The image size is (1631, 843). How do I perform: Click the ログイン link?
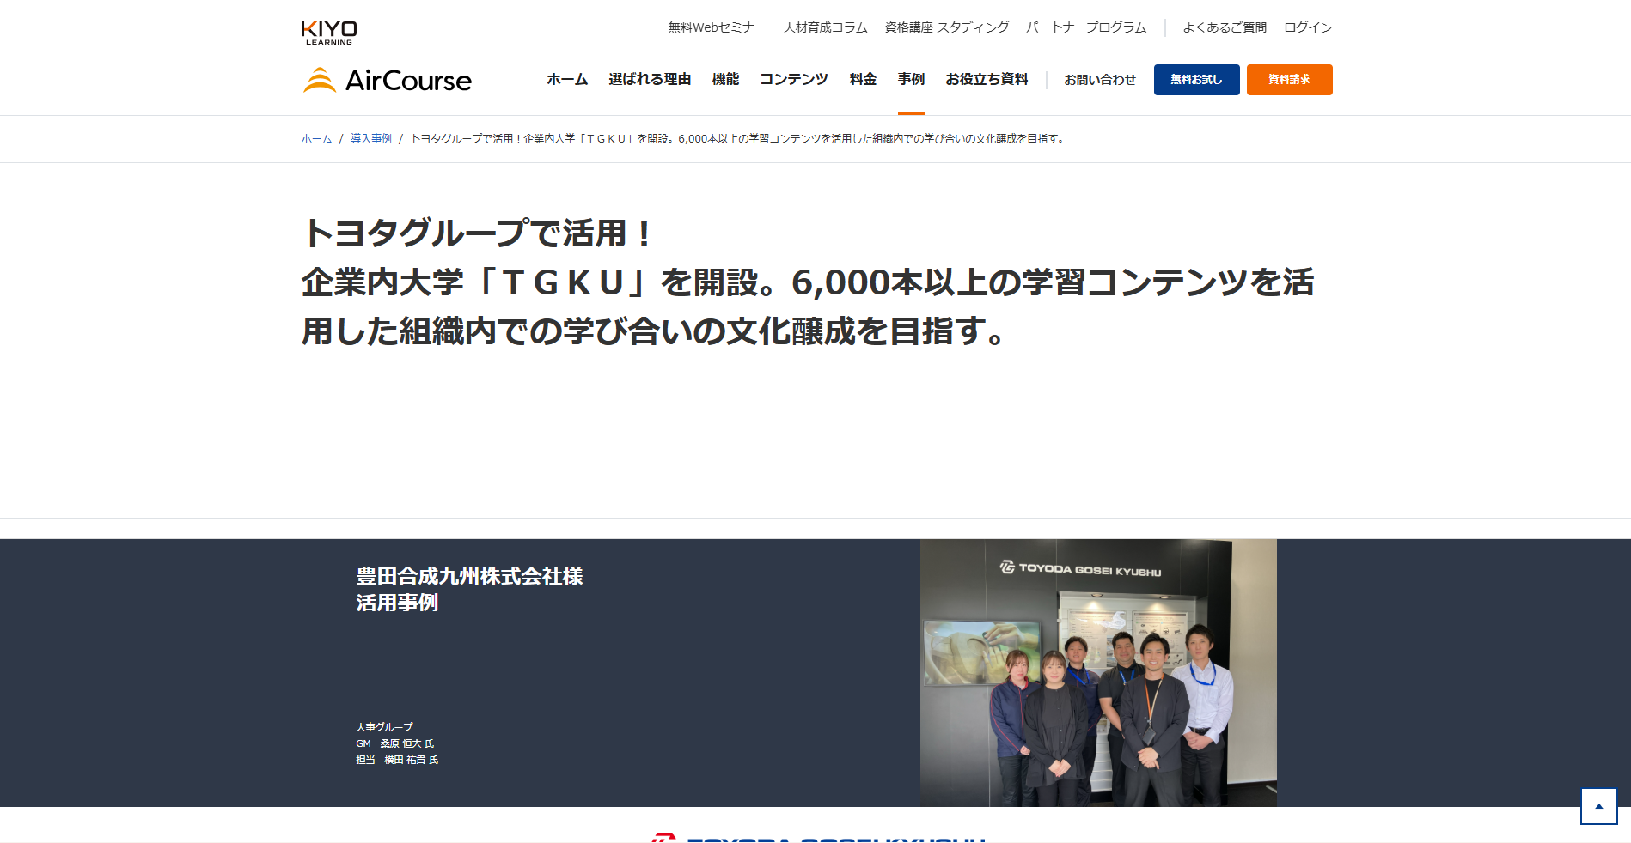coord(1307,27)
